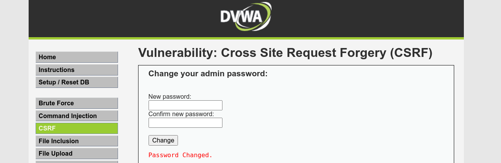Open the Command Injection vulnerability page
The width and height of the screenshot is (501, 163).
77,116
